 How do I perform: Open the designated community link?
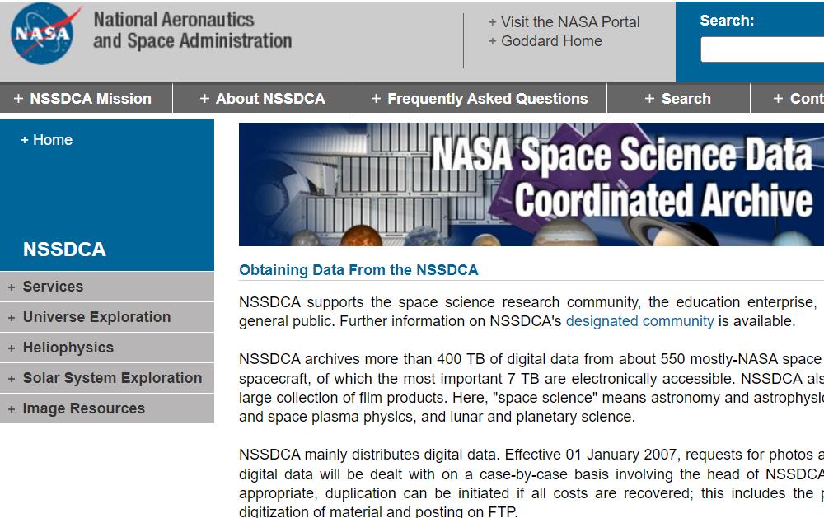640,321
